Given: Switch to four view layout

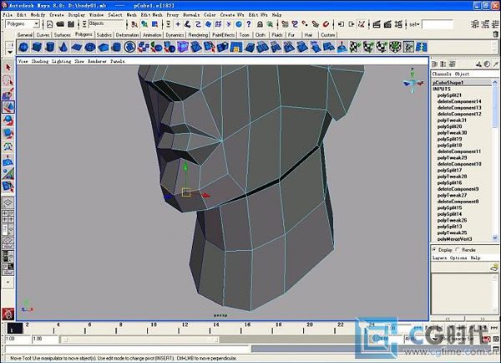Looking at the screenshot, I should click(x=8, y=216).
